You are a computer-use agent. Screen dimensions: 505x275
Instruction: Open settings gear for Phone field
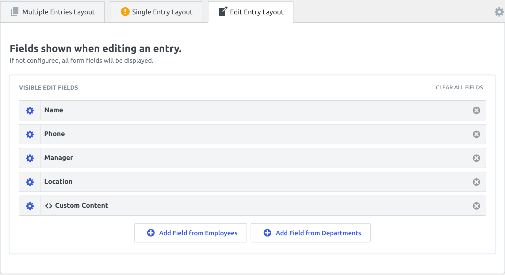(x=30, y=134)
